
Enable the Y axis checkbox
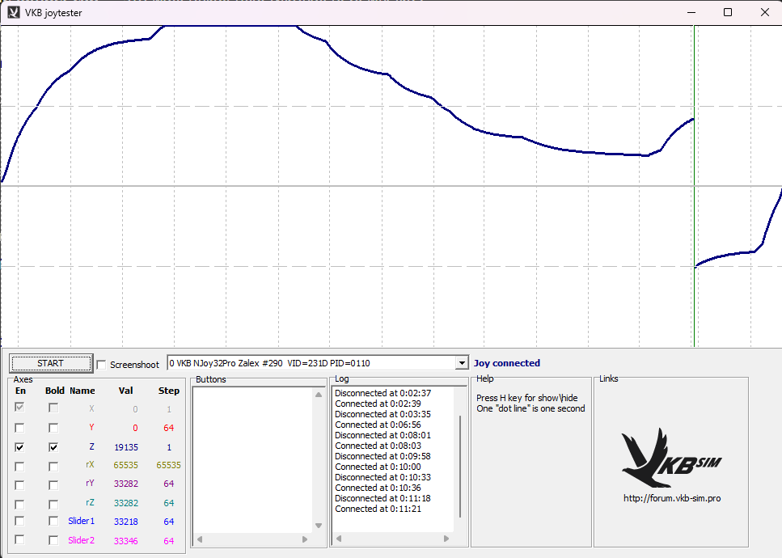click(19, 428)
